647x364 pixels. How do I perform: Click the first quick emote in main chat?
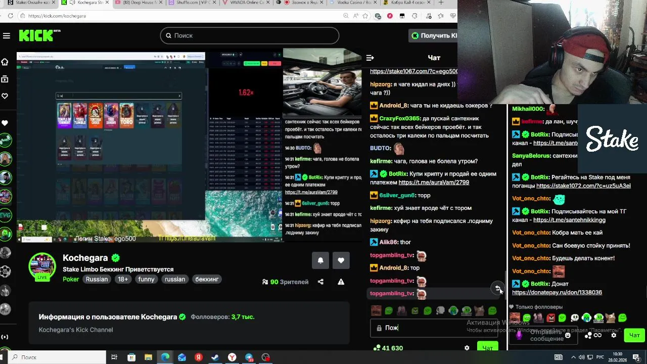pyautogui.click(x=376, y=311)
